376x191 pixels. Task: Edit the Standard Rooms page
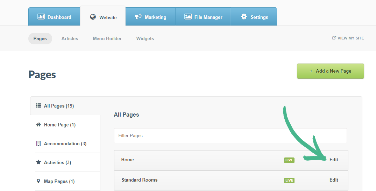pos(334,180)
